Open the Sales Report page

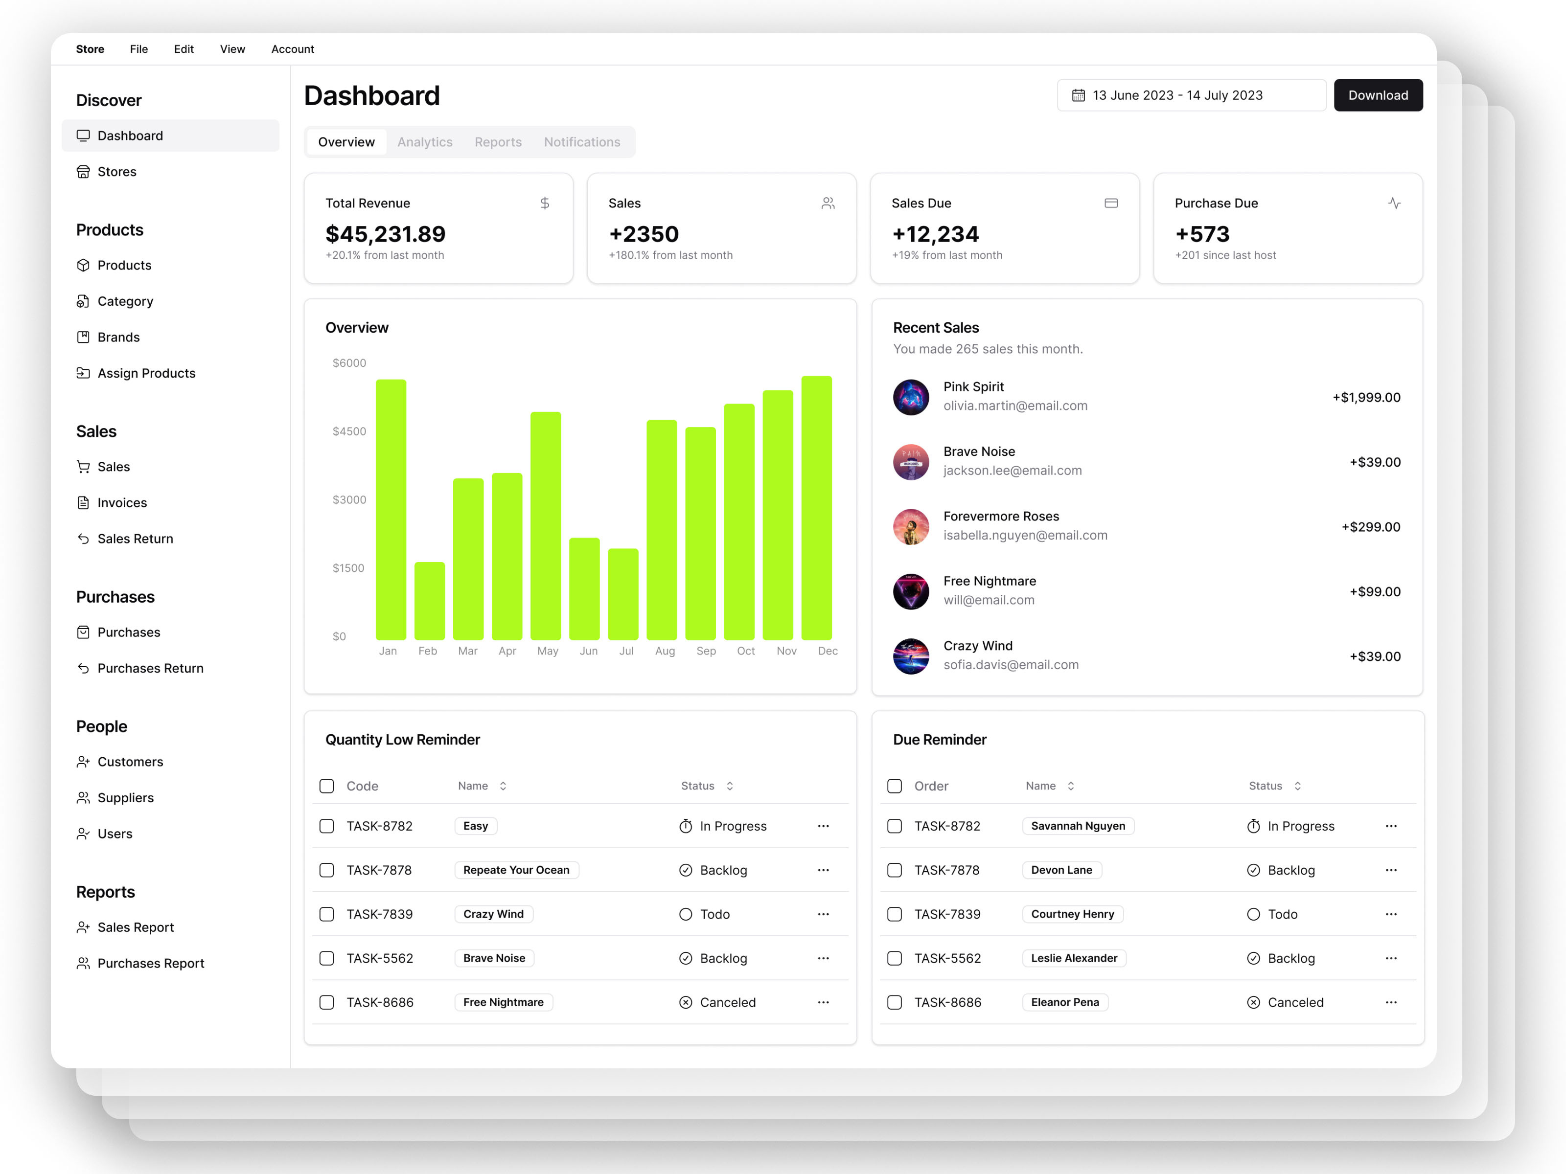pos(136,927)
